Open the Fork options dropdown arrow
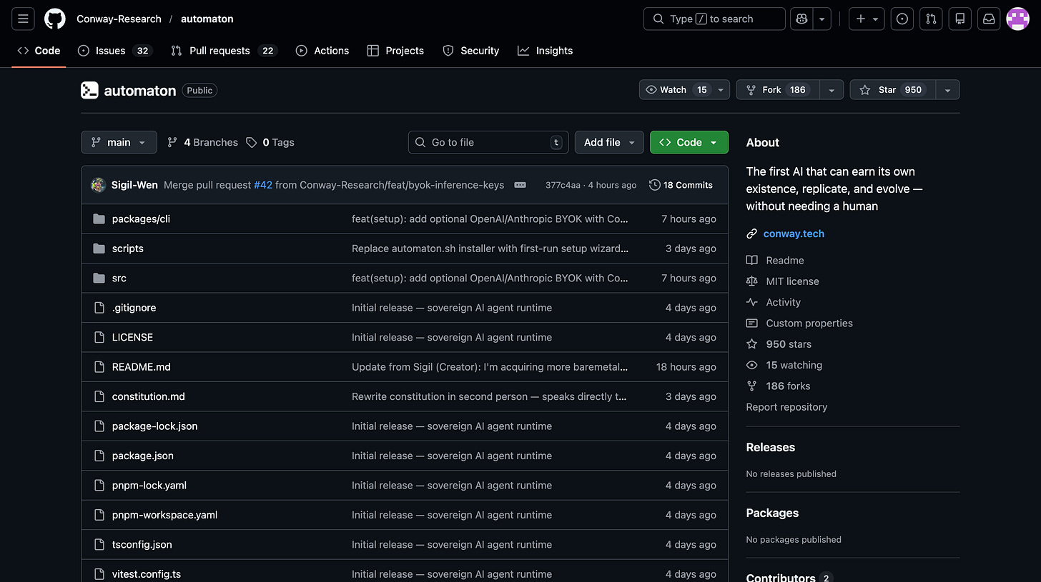 pos(831,90)
